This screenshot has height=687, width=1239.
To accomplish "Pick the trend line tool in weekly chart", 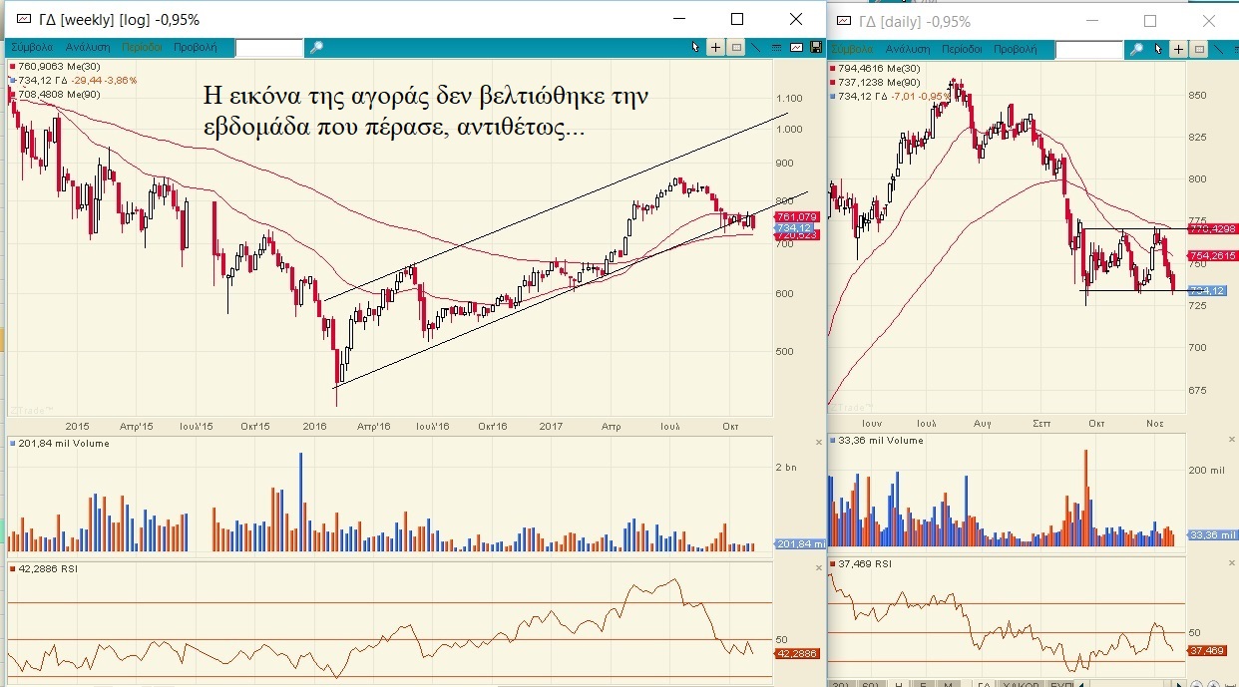I will click(756, 47).
